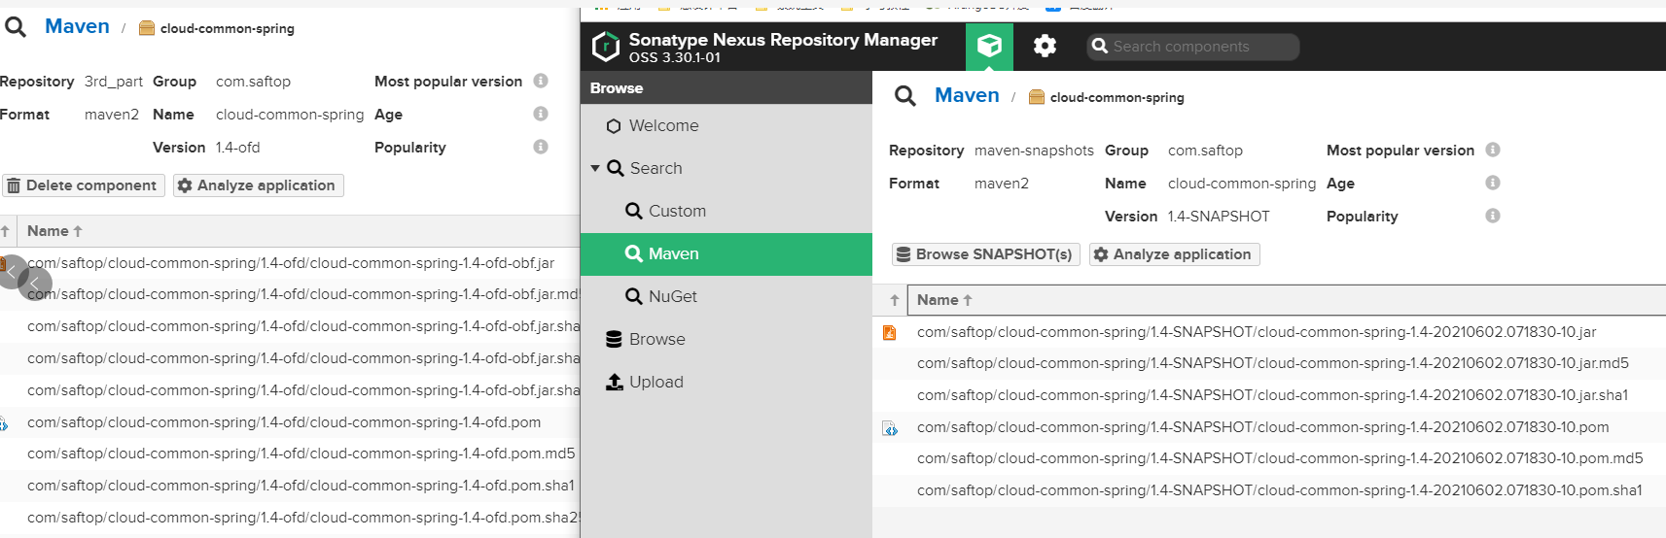Click the up arrow beside Name header, right window
Screen dimensions: 1666x538
895,300
